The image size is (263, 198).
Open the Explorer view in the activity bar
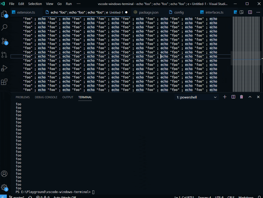(x=4, y=14)
